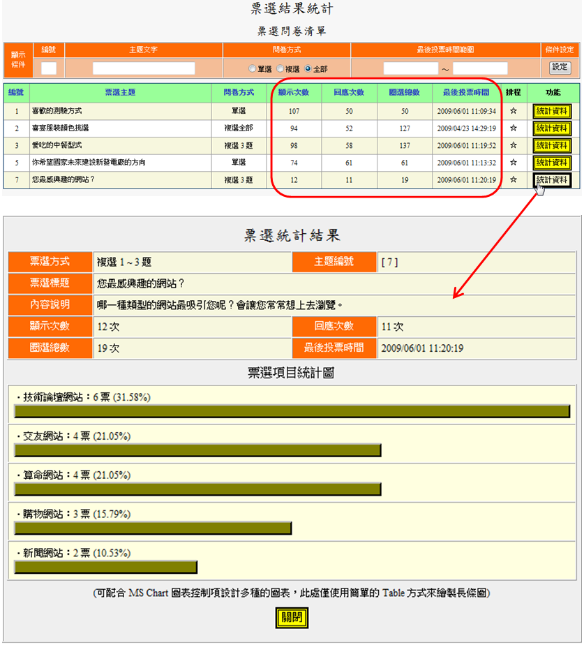Click the 內容說明 description text

pyautogui.click(x=220, y=305)
